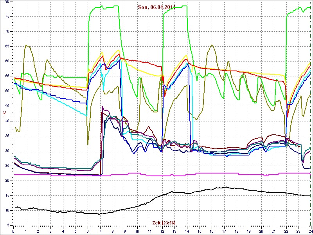Click hour 7 on the time axis
Viewport: 313px width, 235px height.
pyautogui.click(x=100, y=230)
